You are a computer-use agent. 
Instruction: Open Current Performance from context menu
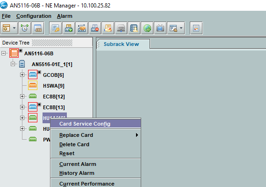(x=96, y=184)
